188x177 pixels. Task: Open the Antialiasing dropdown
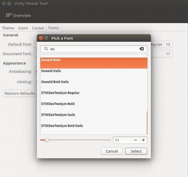(36, 72)
